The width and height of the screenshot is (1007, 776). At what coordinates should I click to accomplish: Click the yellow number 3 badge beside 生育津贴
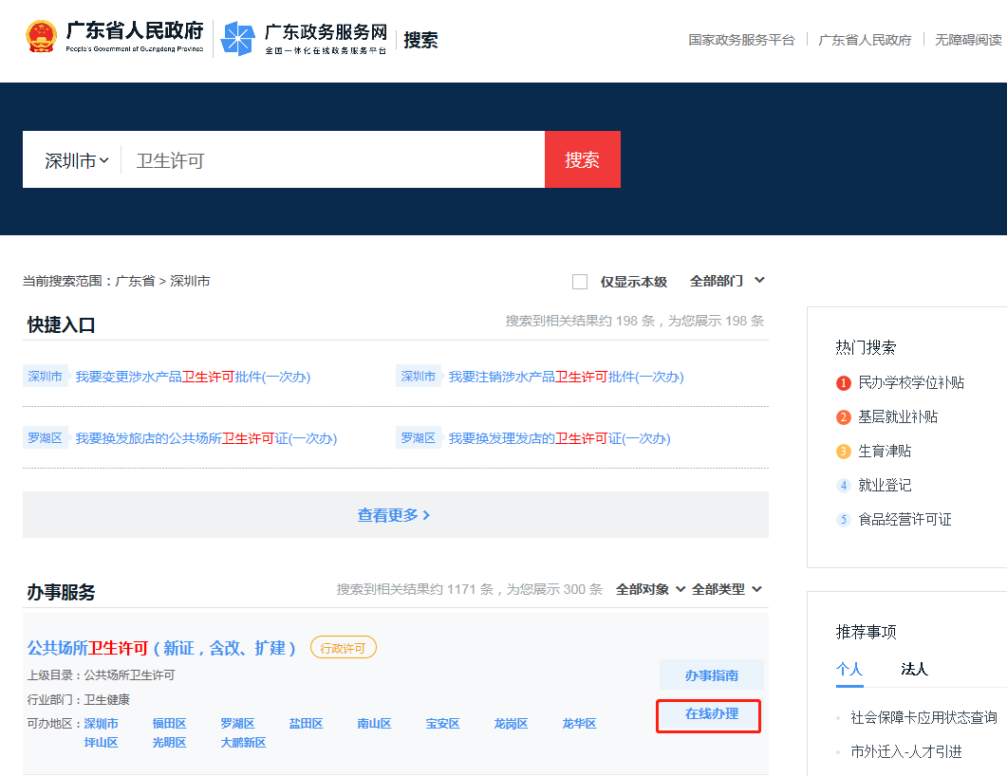tap(844, 451)
